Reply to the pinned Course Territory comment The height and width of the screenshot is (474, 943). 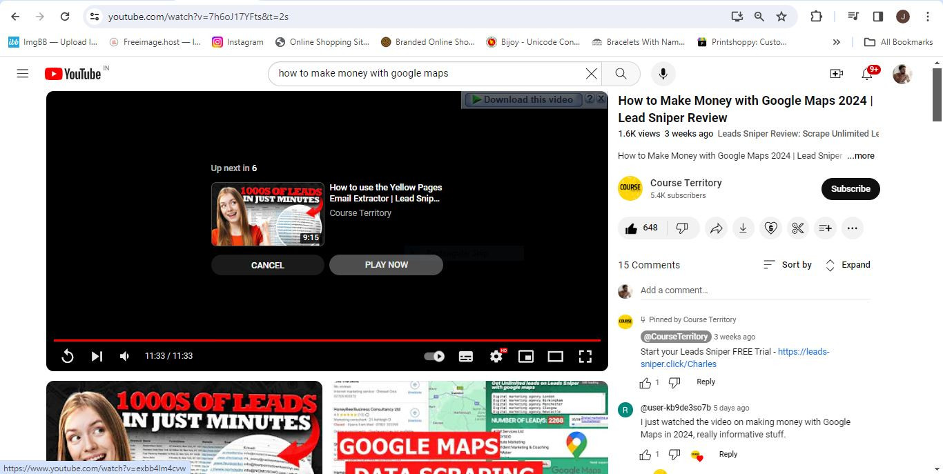pos(706,382)
